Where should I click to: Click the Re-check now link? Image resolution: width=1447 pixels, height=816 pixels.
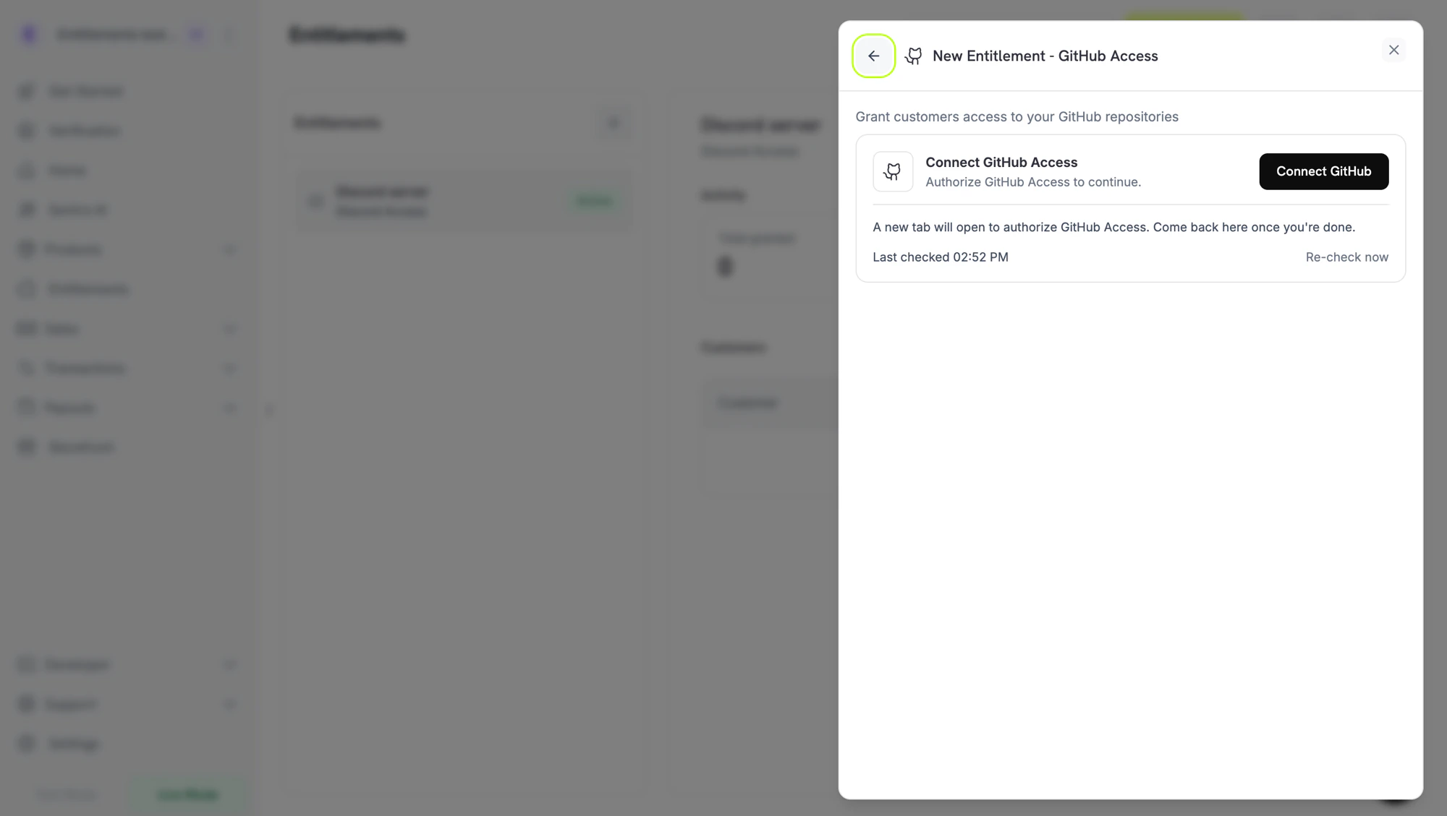pos(1346,257)
